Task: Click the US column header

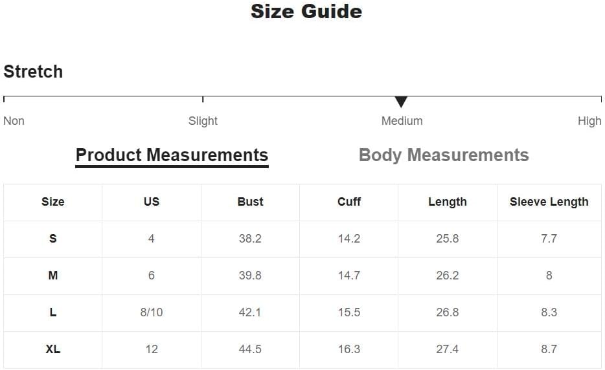Action: tap(152, 202)
